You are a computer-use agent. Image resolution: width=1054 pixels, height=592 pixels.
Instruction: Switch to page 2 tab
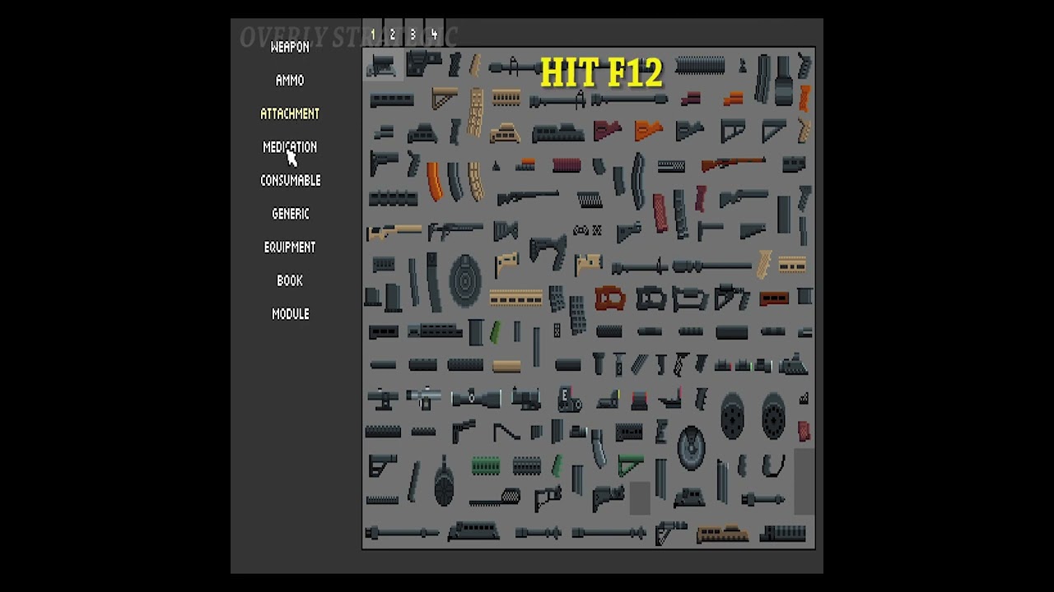[393, 35]
